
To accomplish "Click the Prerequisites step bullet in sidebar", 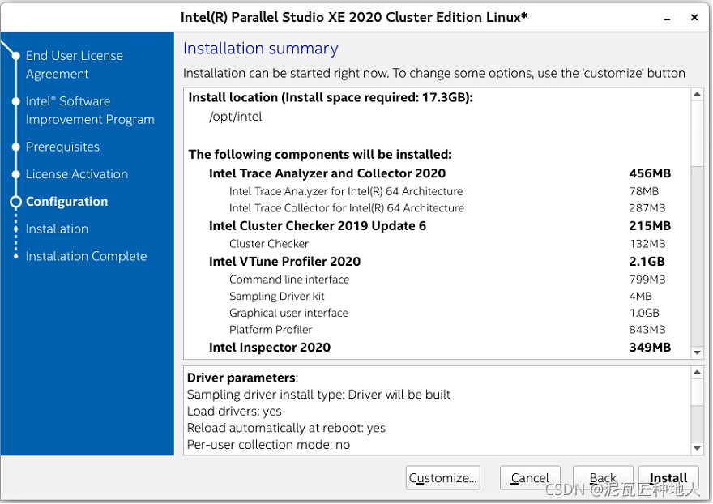I will [16, 147].
